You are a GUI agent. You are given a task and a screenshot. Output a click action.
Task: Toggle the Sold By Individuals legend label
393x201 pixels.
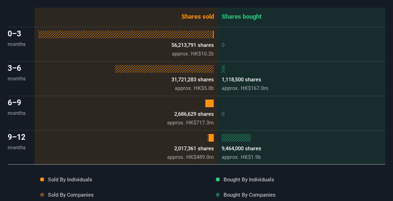pyautogui.click(x=70, y=179)
